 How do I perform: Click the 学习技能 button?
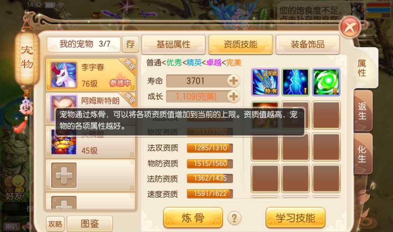coord(295,218)
